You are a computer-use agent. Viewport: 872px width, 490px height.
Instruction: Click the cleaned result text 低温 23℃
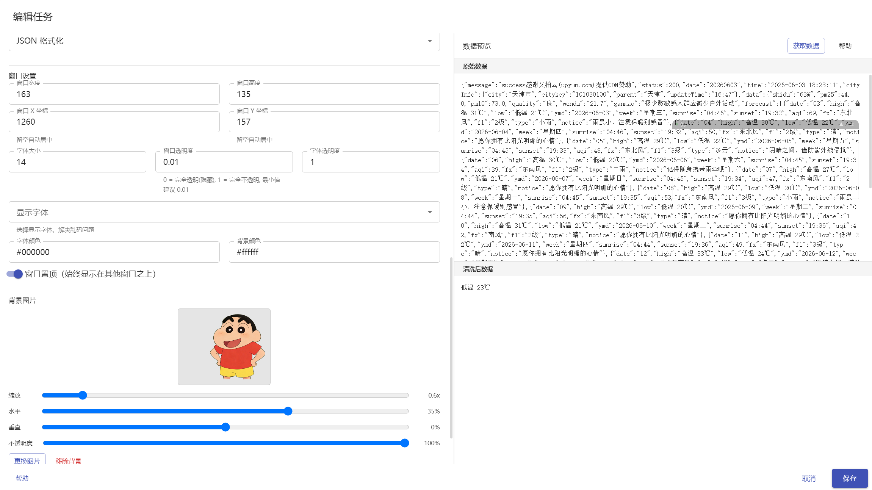[476, 288]
